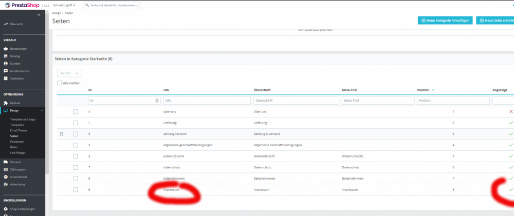Collapse the sidebar with double-chevron icon
The width and height of the screenshot is (514, 216).
coord(39,15)
